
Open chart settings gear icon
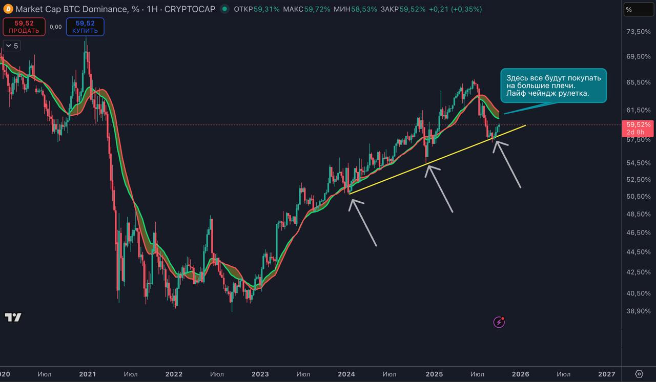tap(639, 374)
